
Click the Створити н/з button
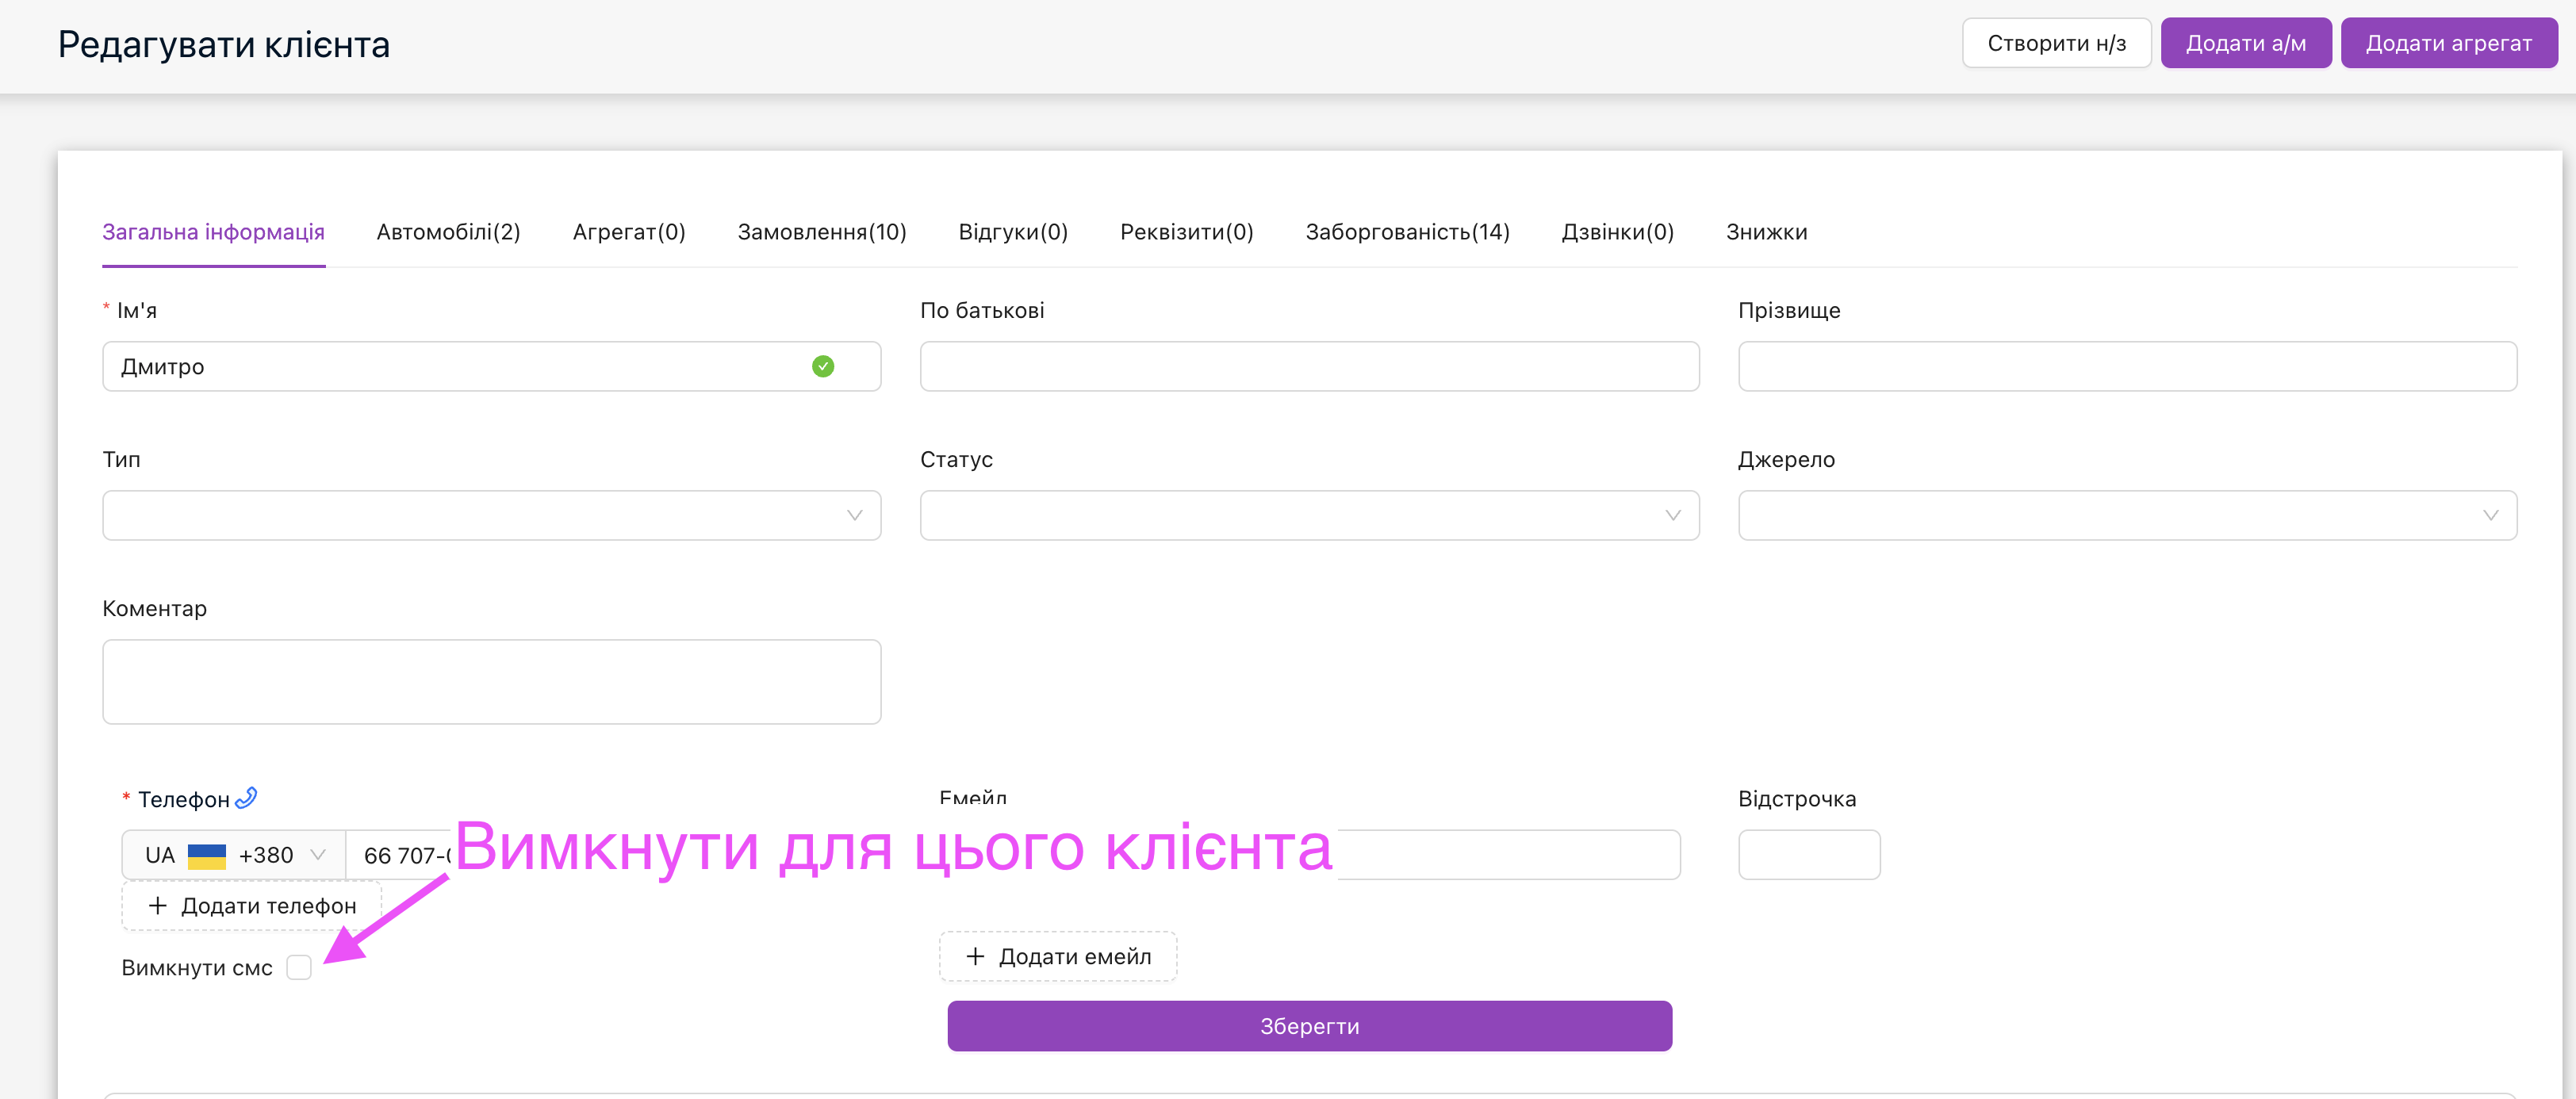2056,43
